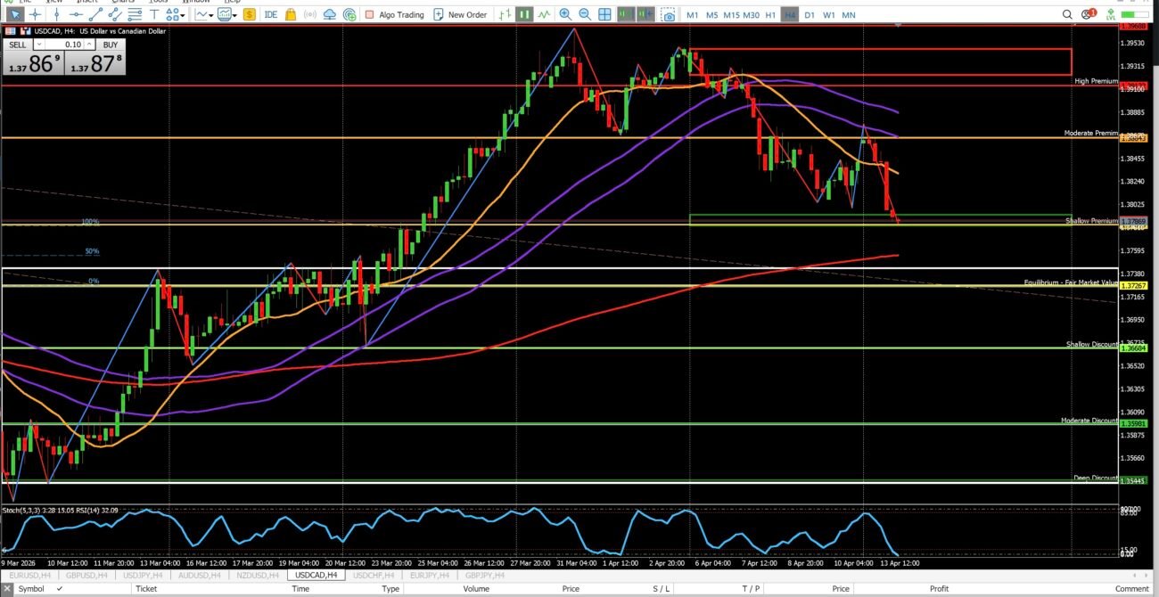Click the New Order button
Image resolution: width=1159 pixels, height=597 pixels.
click(460, 15)
